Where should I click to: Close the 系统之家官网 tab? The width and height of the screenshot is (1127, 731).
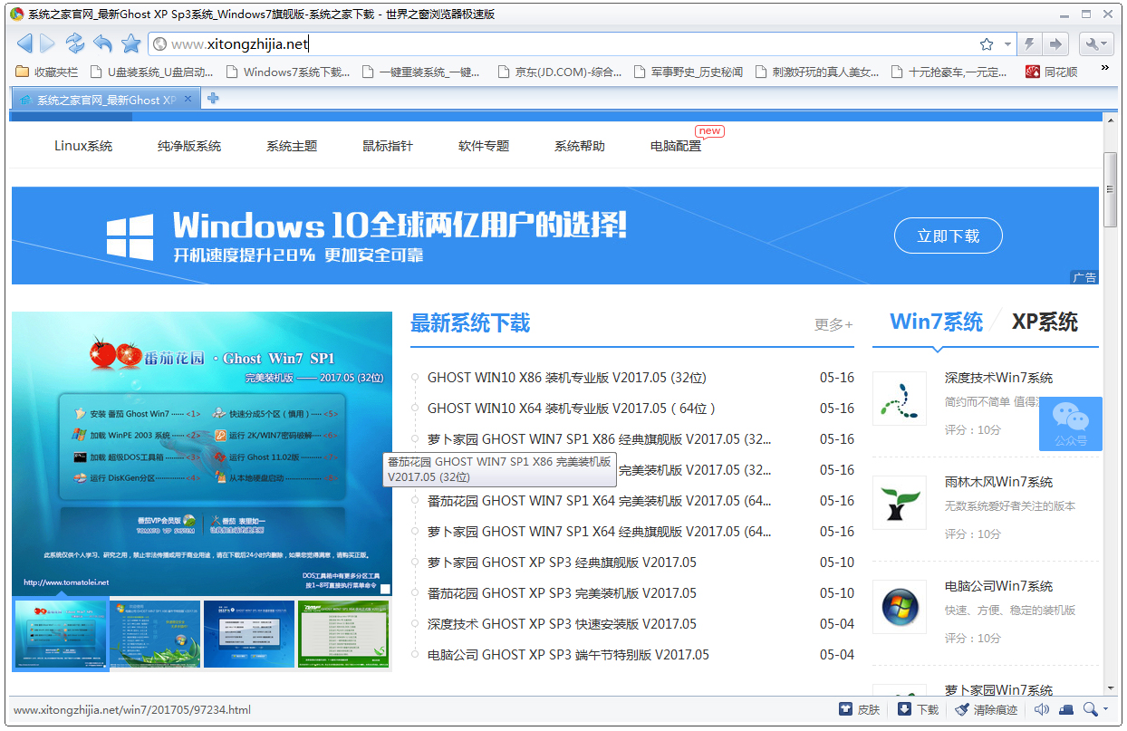click(x=188, y=99)
